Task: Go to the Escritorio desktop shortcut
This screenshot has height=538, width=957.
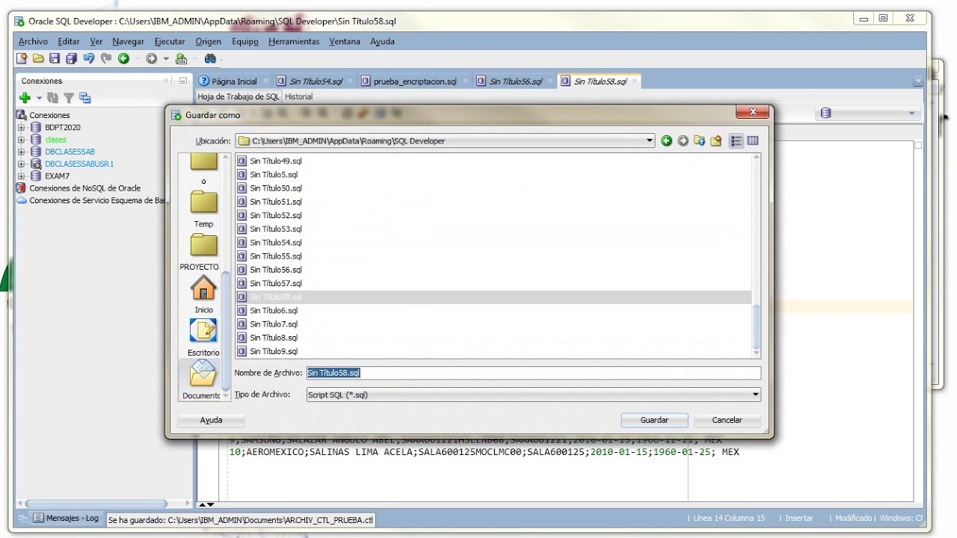Action: (203, 337)
